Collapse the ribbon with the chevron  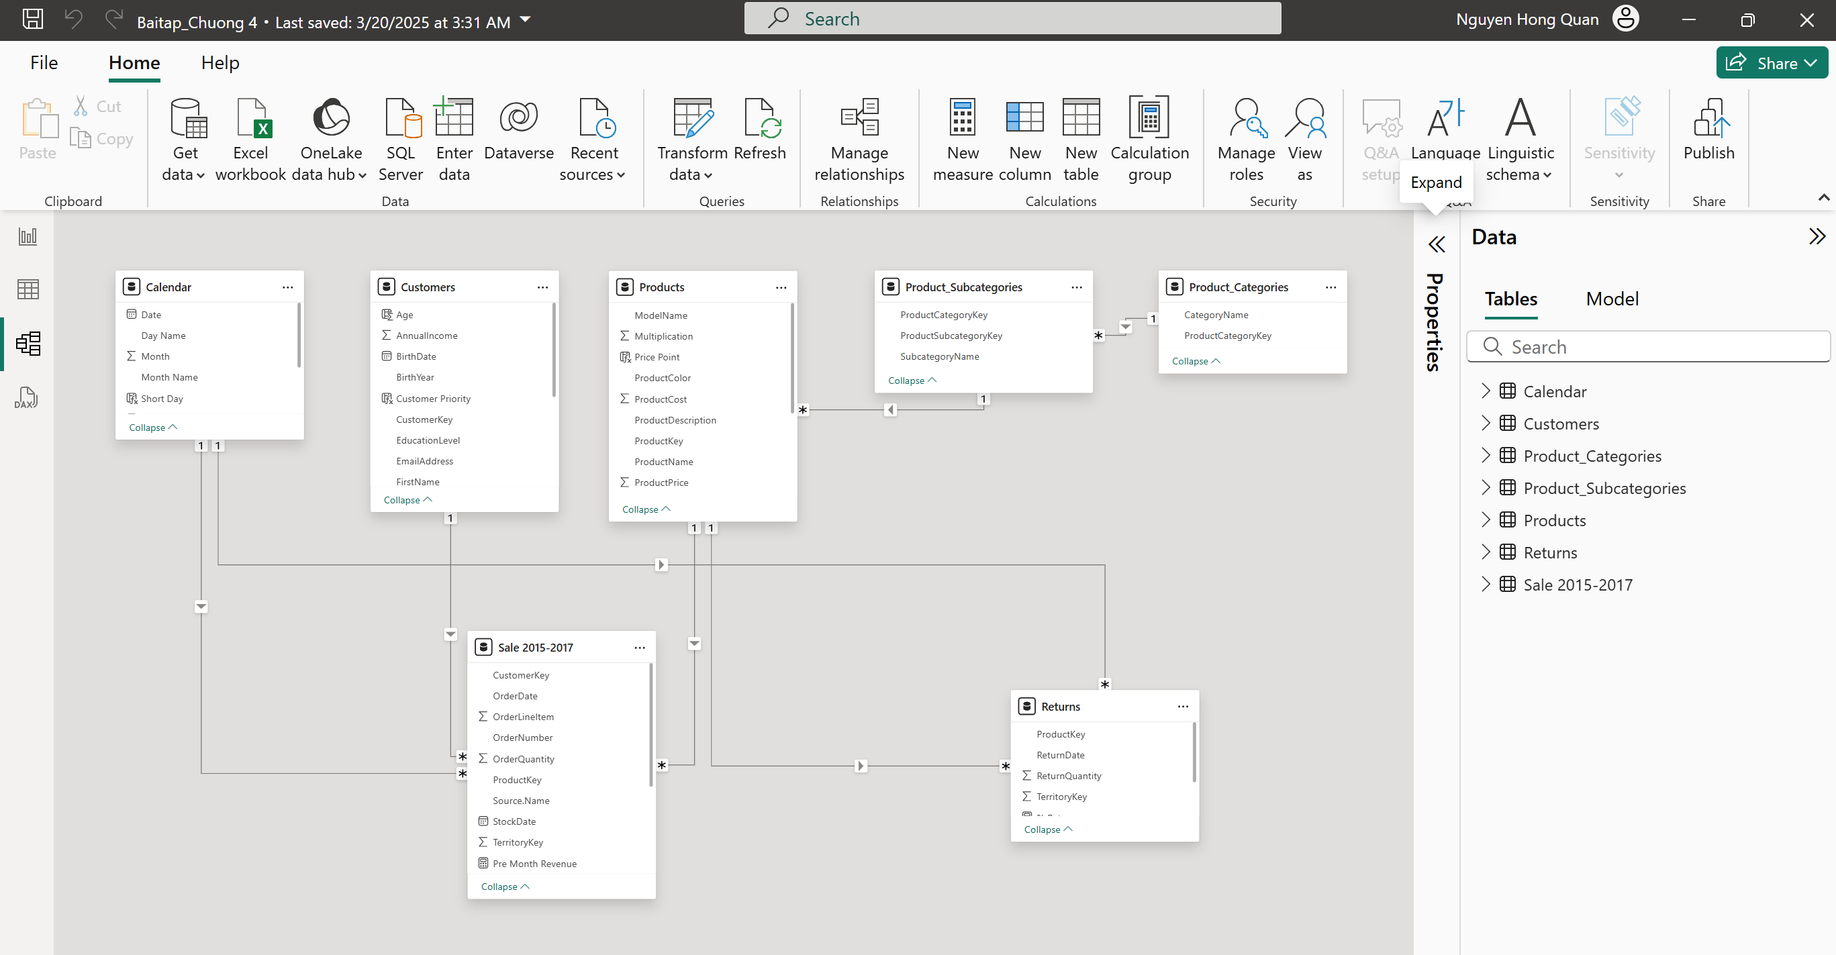[x=1824, y=197]
